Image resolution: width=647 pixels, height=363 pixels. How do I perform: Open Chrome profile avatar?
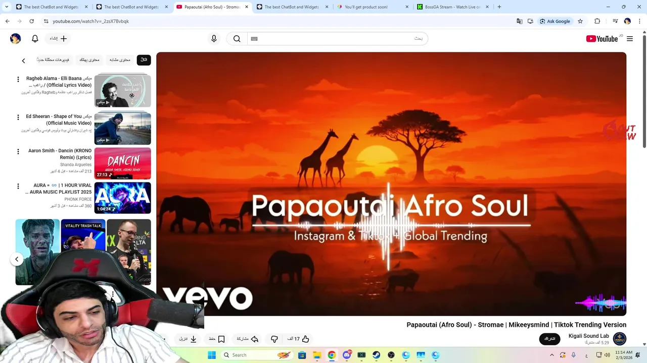(627, 21)
